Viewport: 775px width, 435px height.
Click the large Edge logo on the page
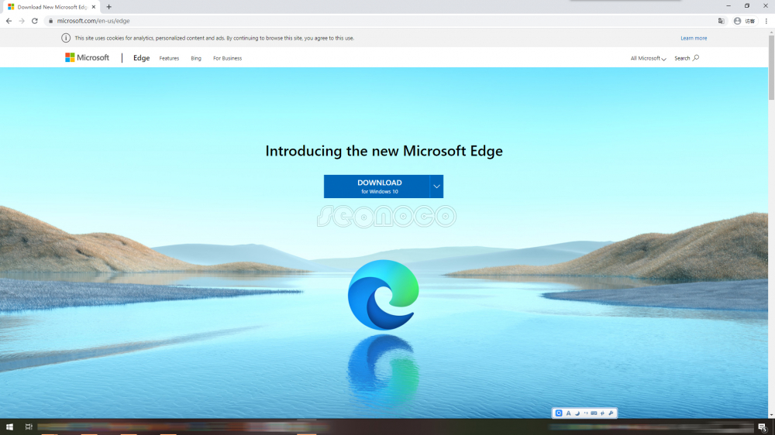point(383,294)
